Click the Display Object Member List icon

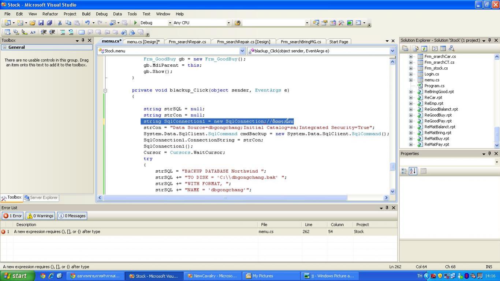click(7, 32)
